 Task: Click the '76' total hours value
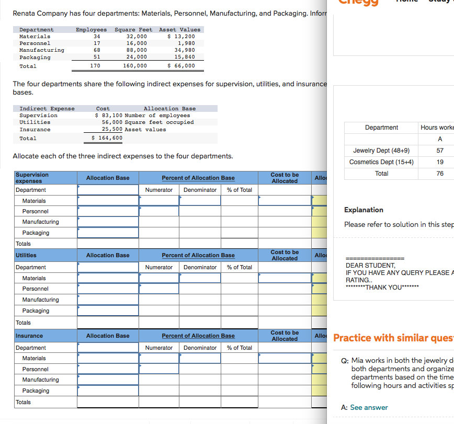(440, 174)
